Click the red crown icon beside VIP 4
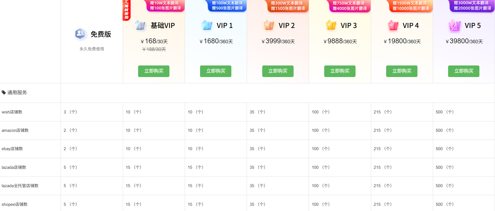This screenshot has height=211, width=495. [393, 25]
